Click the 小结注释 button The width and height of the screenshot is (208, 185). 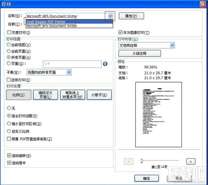139,54
